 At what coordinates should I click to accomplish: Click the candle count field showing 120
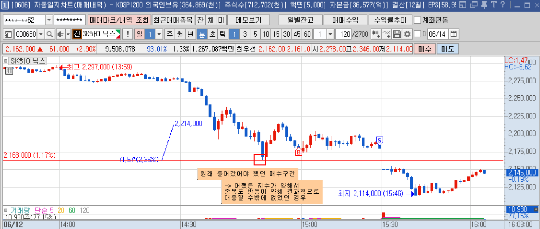[343, 35]
